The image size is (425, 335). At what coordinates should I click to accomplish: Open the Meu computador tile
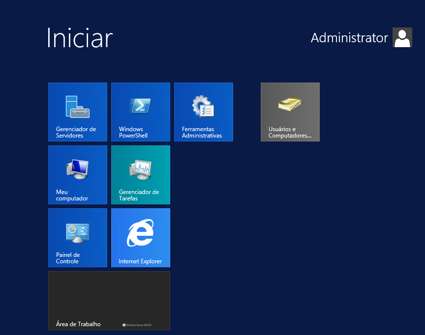tap(78, 175)
